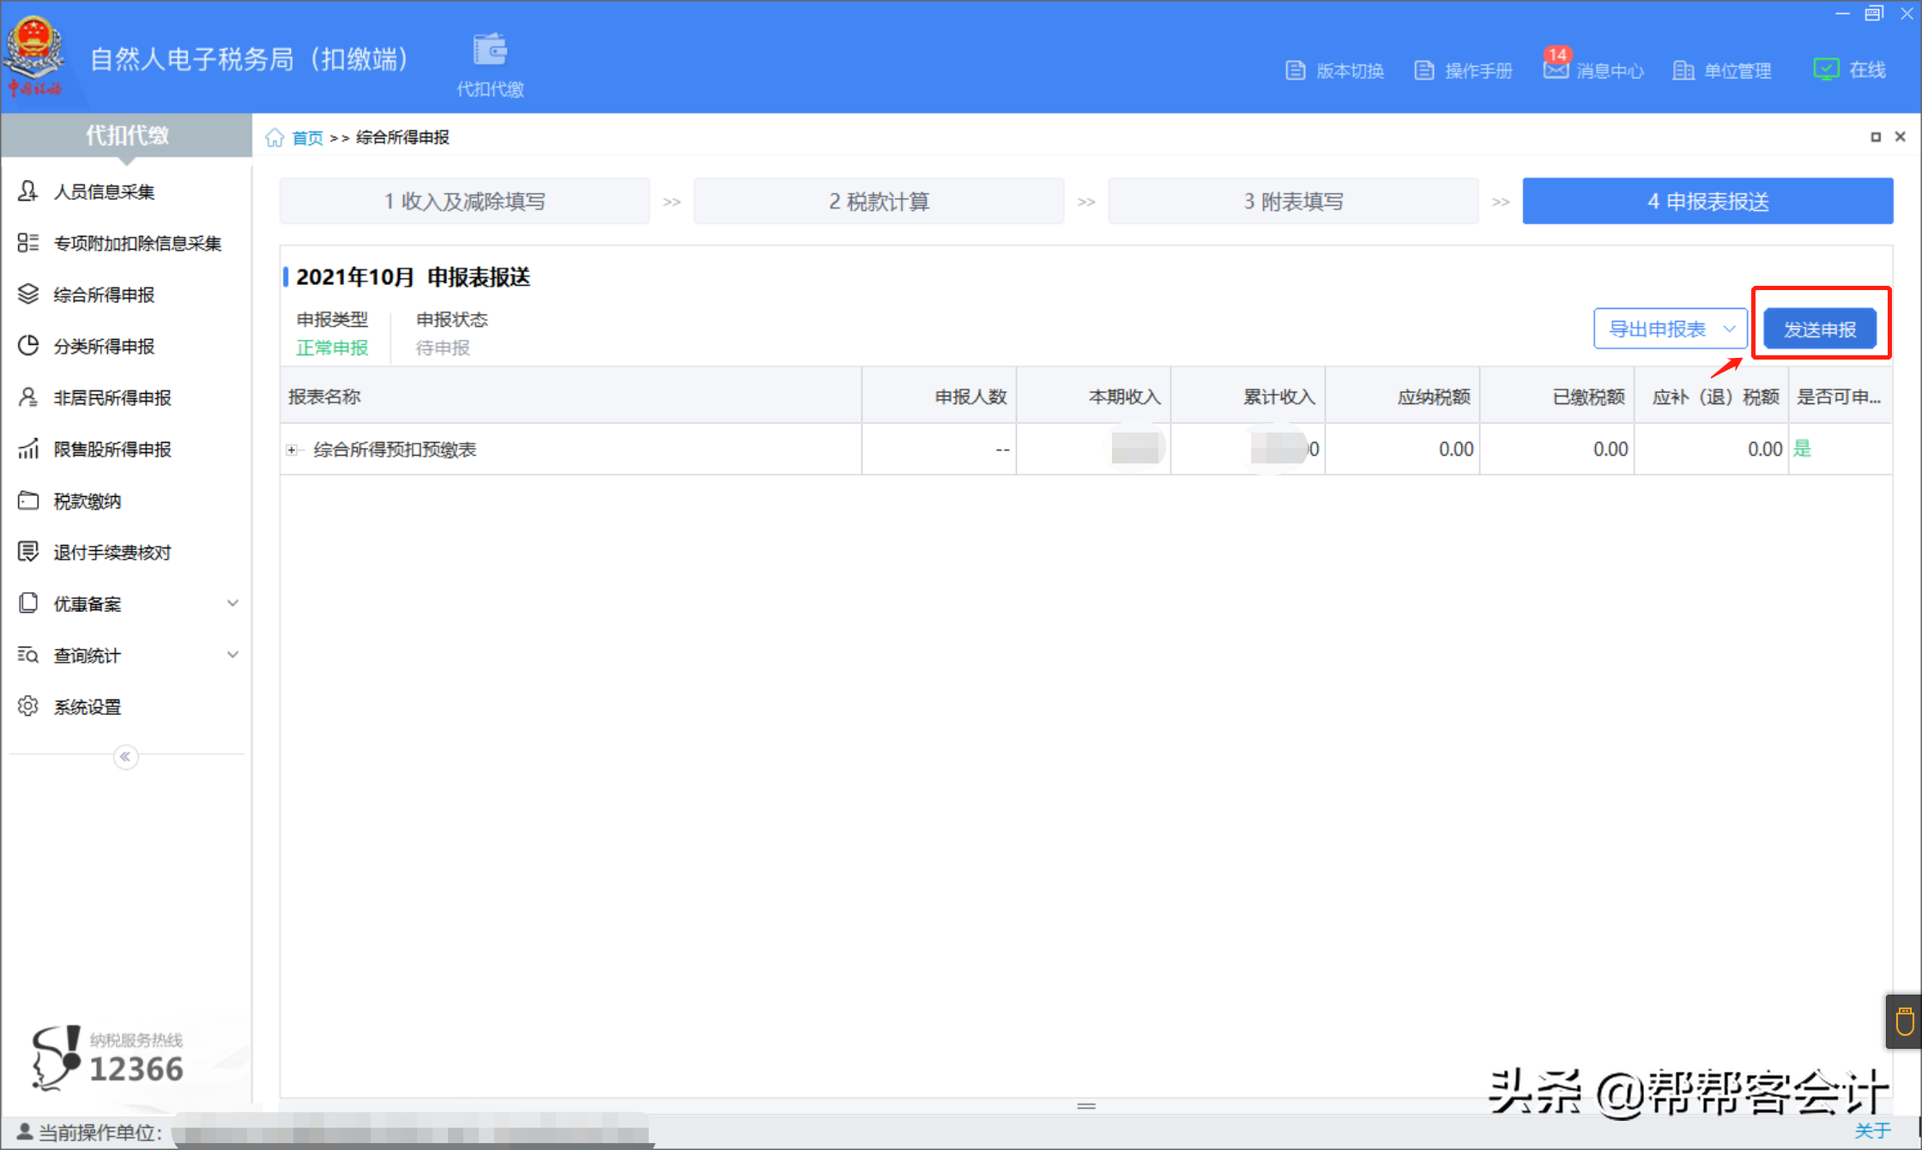1922x1150 pixels.
Task: Open the floating clipboard icon at right edge
Action: point(1904,1021)
